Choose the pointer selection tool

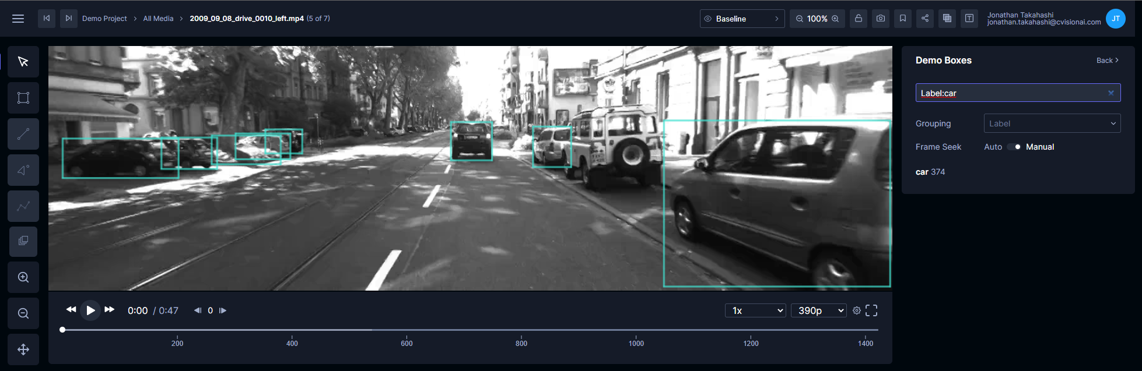23,62
